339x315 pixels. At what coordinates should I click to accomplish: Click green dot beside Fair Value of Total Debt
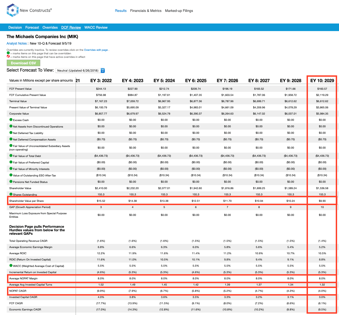click(x=11, y=156)
